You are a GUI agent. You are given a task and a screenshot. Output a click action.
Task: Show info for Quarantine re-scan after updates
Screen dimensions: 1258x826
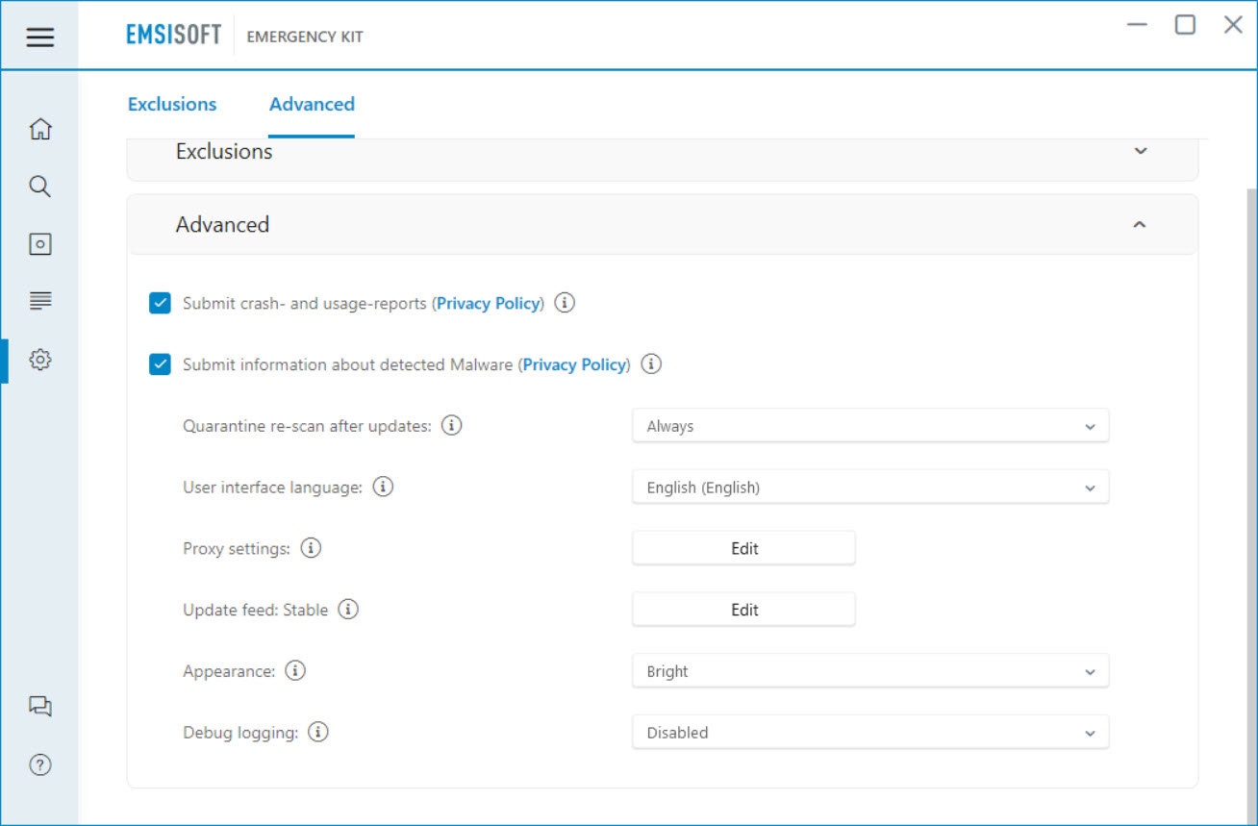point(452,425)
